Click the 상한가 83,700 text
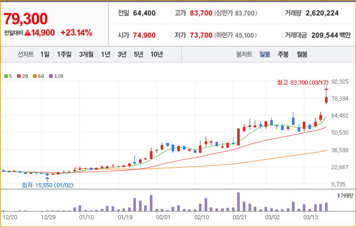 [x=236, y=13]
